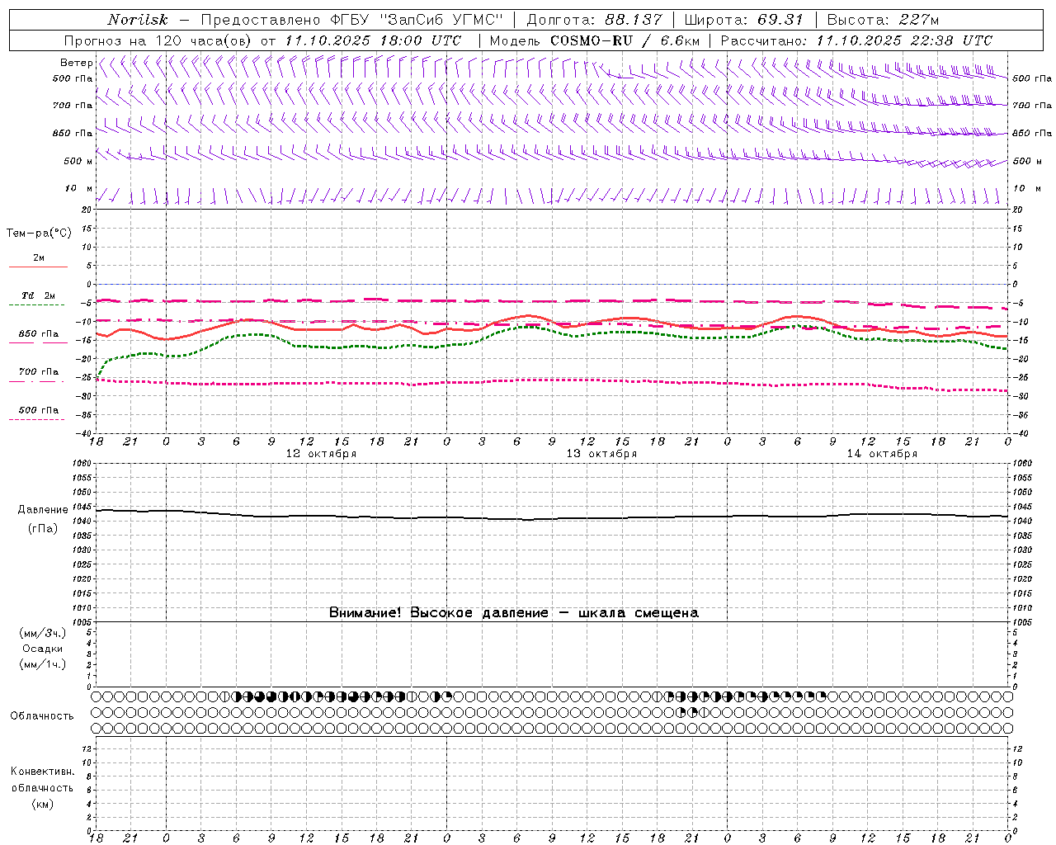Select the Широта: 69.31 value
The width and height of the screenshot is (1056, 845).
744,20
